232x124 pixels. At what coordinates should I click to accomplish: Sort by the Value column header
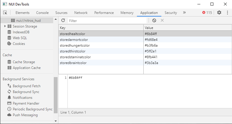click(x=188, y=28)
